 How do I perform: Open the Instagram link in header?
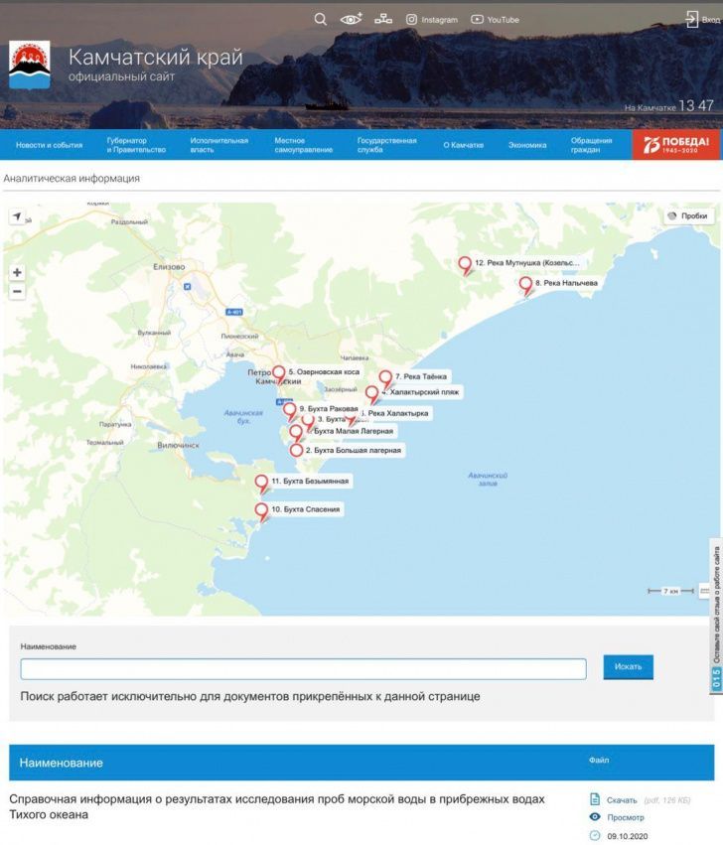tap(432, 20)
